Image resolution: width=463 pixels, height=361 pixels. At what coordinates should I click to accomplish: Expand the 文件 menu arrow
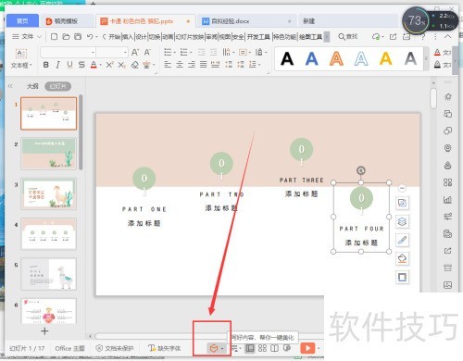pos(39,37)
